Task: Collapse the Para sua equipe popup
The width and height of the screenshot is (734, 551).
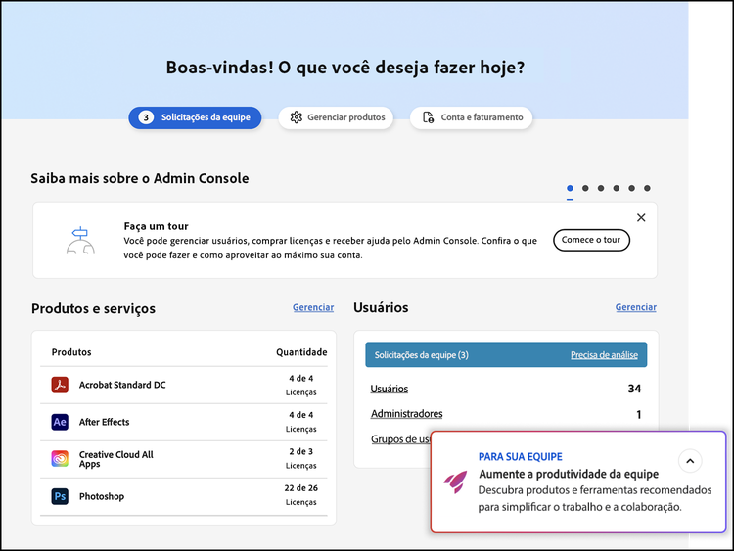Action: tap(690, 461)
